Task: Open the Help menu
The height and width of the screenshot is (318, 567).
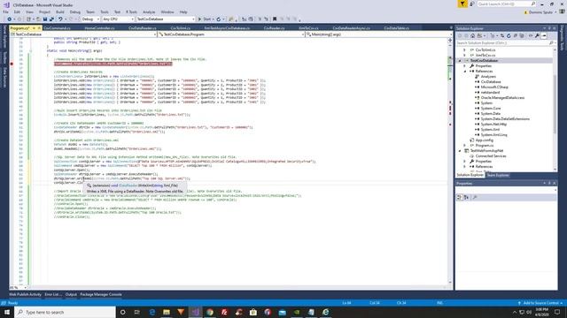Action: (x=183, y=11)
